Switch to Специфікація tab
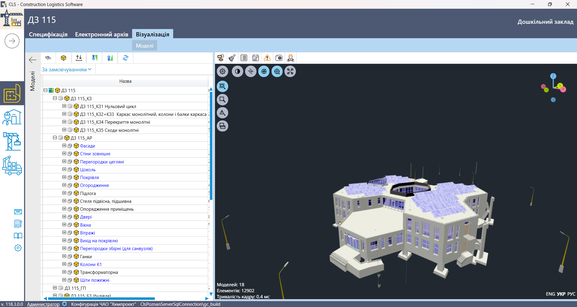This screenshot has width=577, height=307. (48, 34)
